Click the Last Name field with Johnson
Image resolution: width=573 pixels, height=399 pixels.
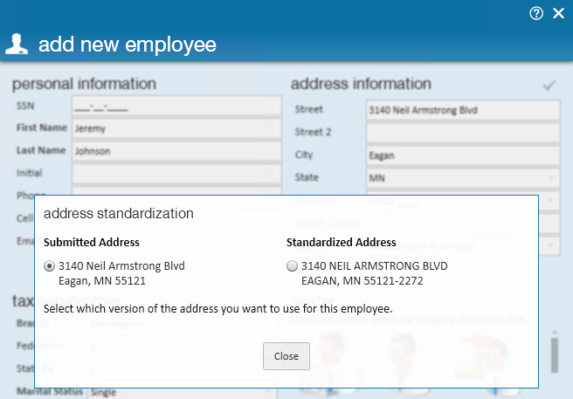point(176,151)
